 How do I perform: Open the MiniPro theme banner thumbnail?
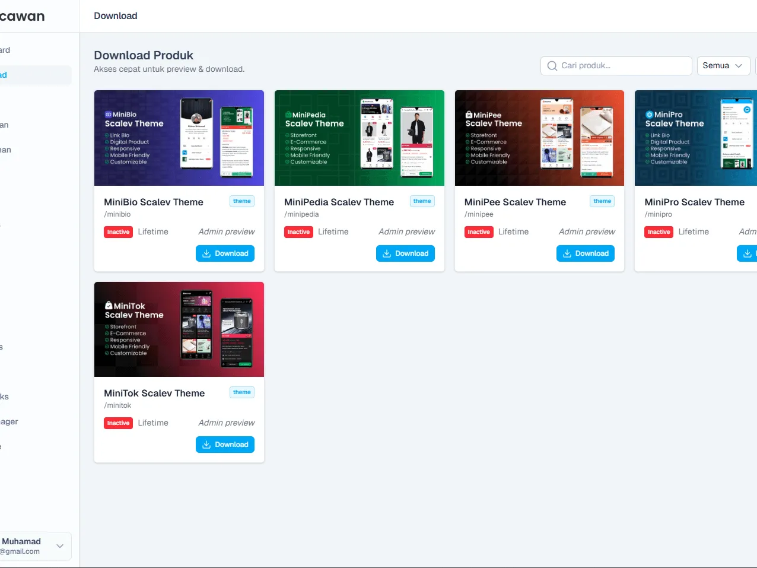(x=696, y=138)
